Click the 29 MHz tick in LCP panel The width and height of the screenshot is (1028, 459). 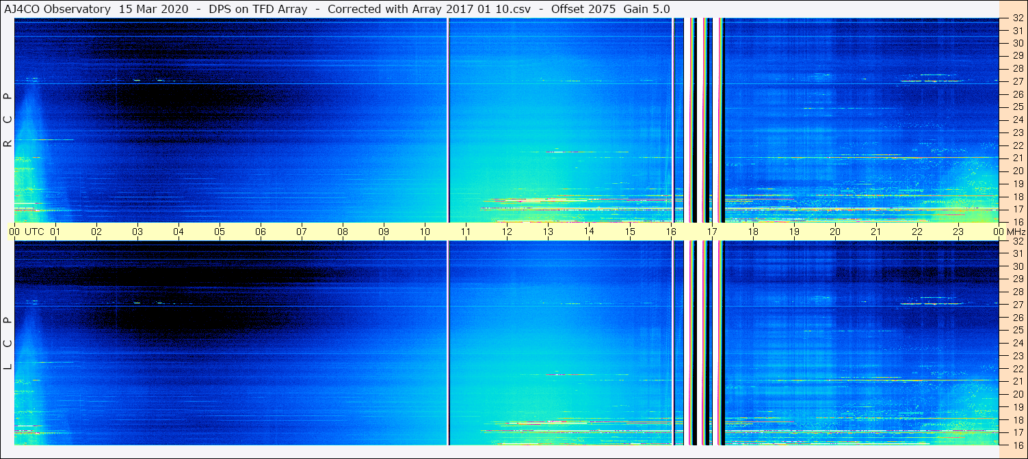(1017, 279)
